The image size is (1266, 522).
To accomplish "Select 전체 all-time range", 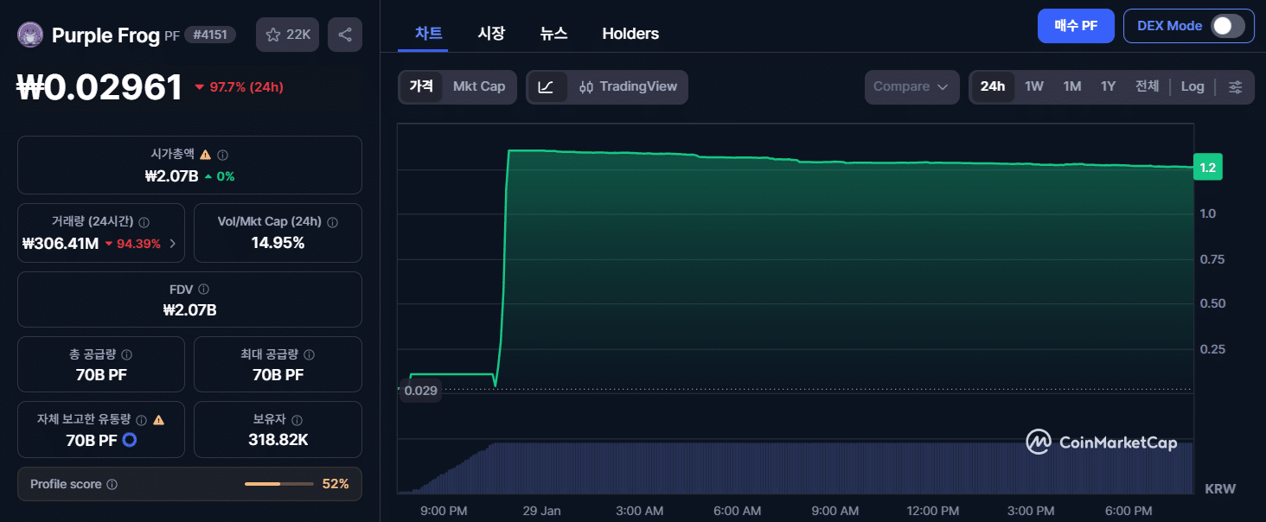I will point(1148,86).
